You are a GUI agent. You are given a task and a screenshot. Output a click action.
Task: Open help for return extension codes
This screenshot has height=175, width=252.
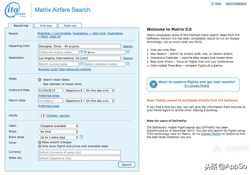(128, 64)
